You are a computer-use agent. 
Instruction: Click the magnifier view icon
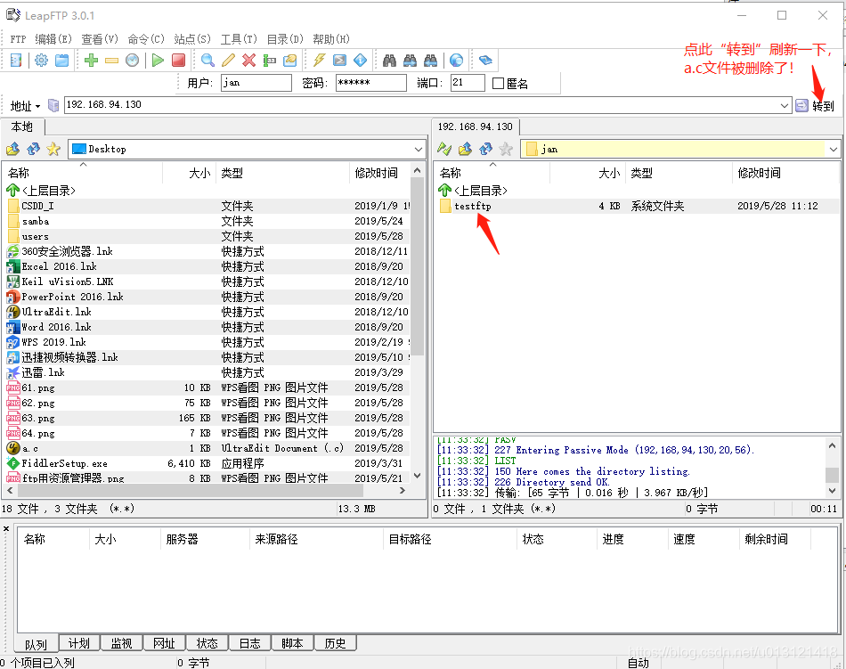pyautogui.click(x=207, y=60)
